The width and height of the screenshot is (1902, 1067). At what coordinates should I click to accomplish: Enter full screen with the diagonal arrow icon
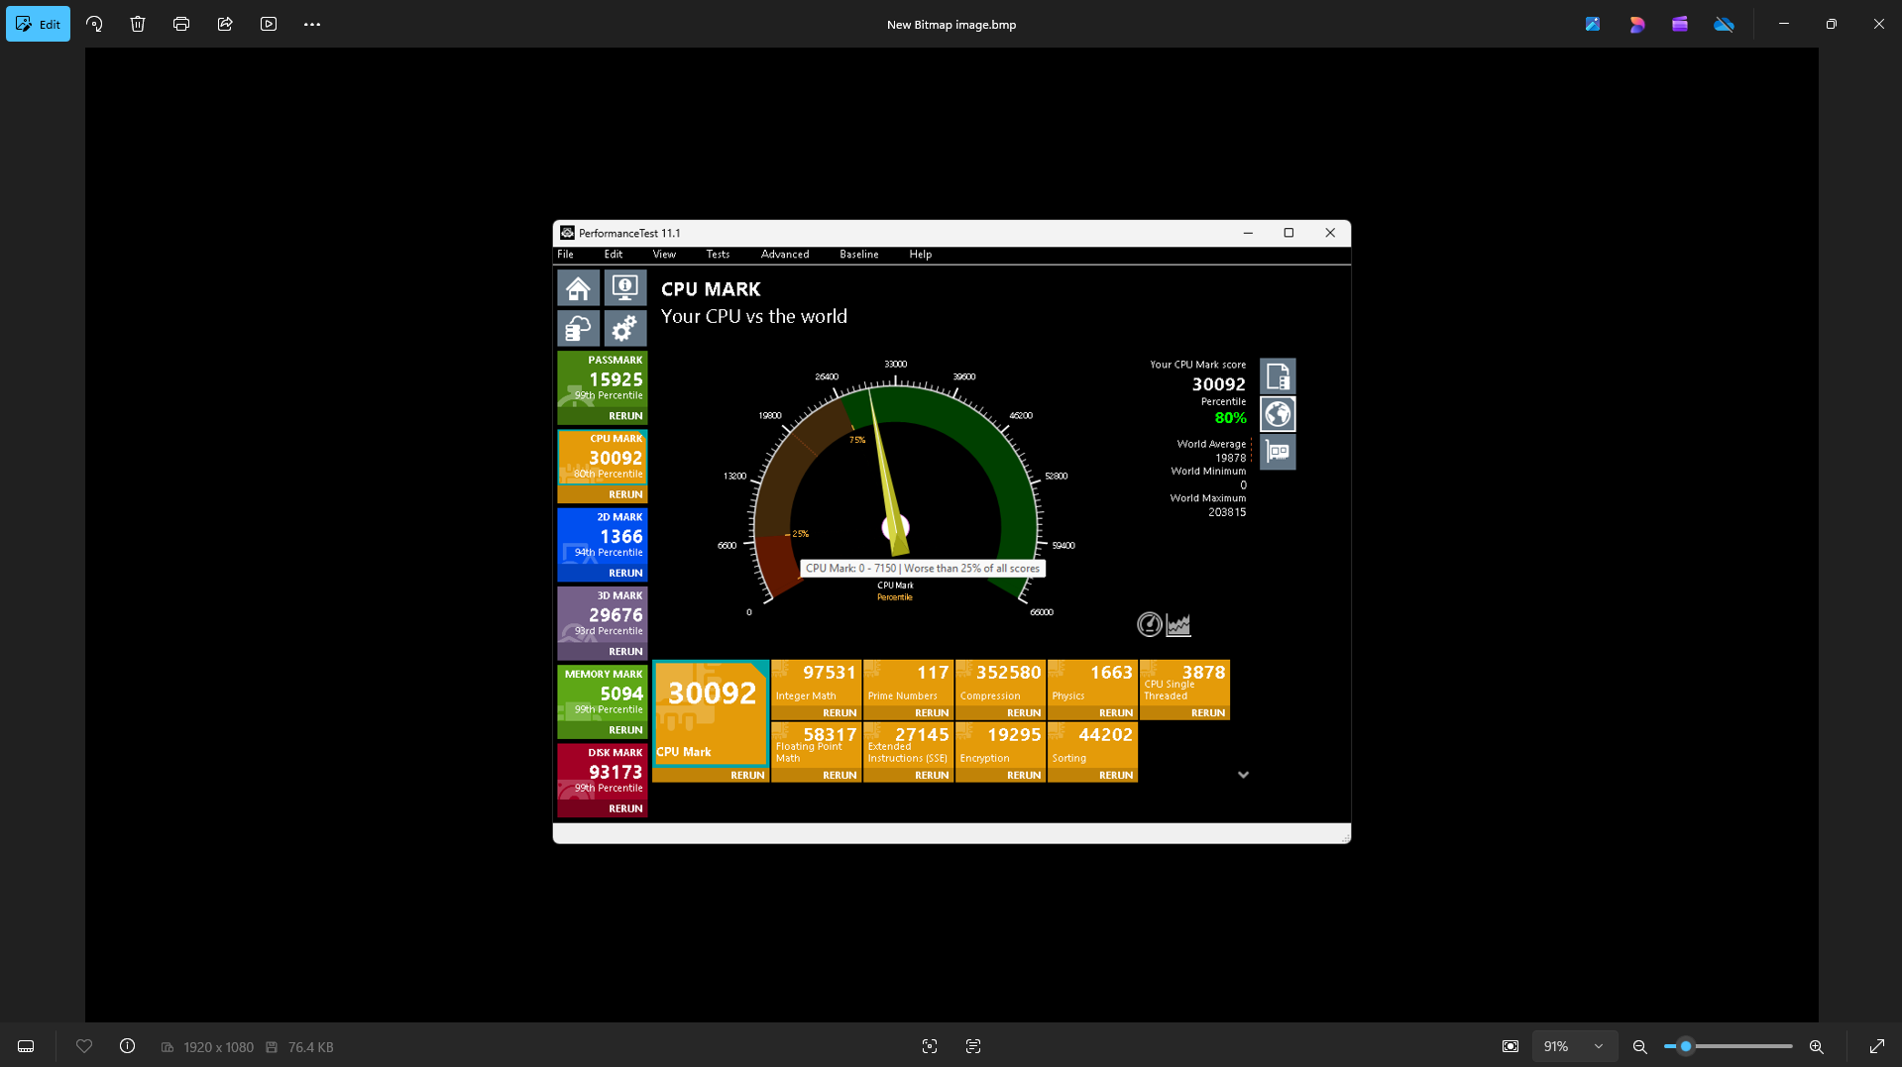pyautogui.click(x=1877, y=1046)
